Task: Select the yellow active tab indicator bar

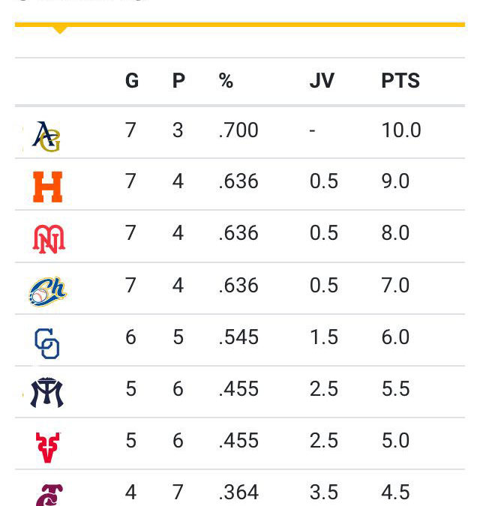Action: point(240,25)
